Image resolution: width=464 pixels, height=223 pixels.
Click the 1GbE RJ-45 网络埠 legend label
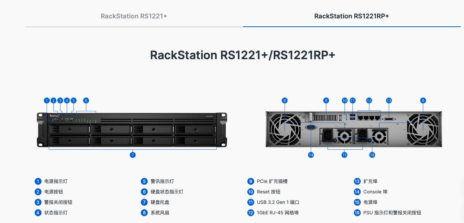pyautogui.click(x=278, y=213)
